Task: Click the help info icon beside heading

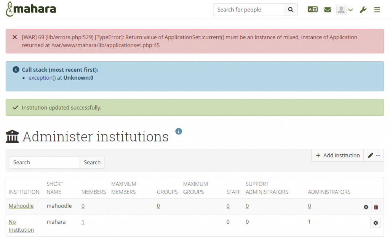Action: (179, 131)
